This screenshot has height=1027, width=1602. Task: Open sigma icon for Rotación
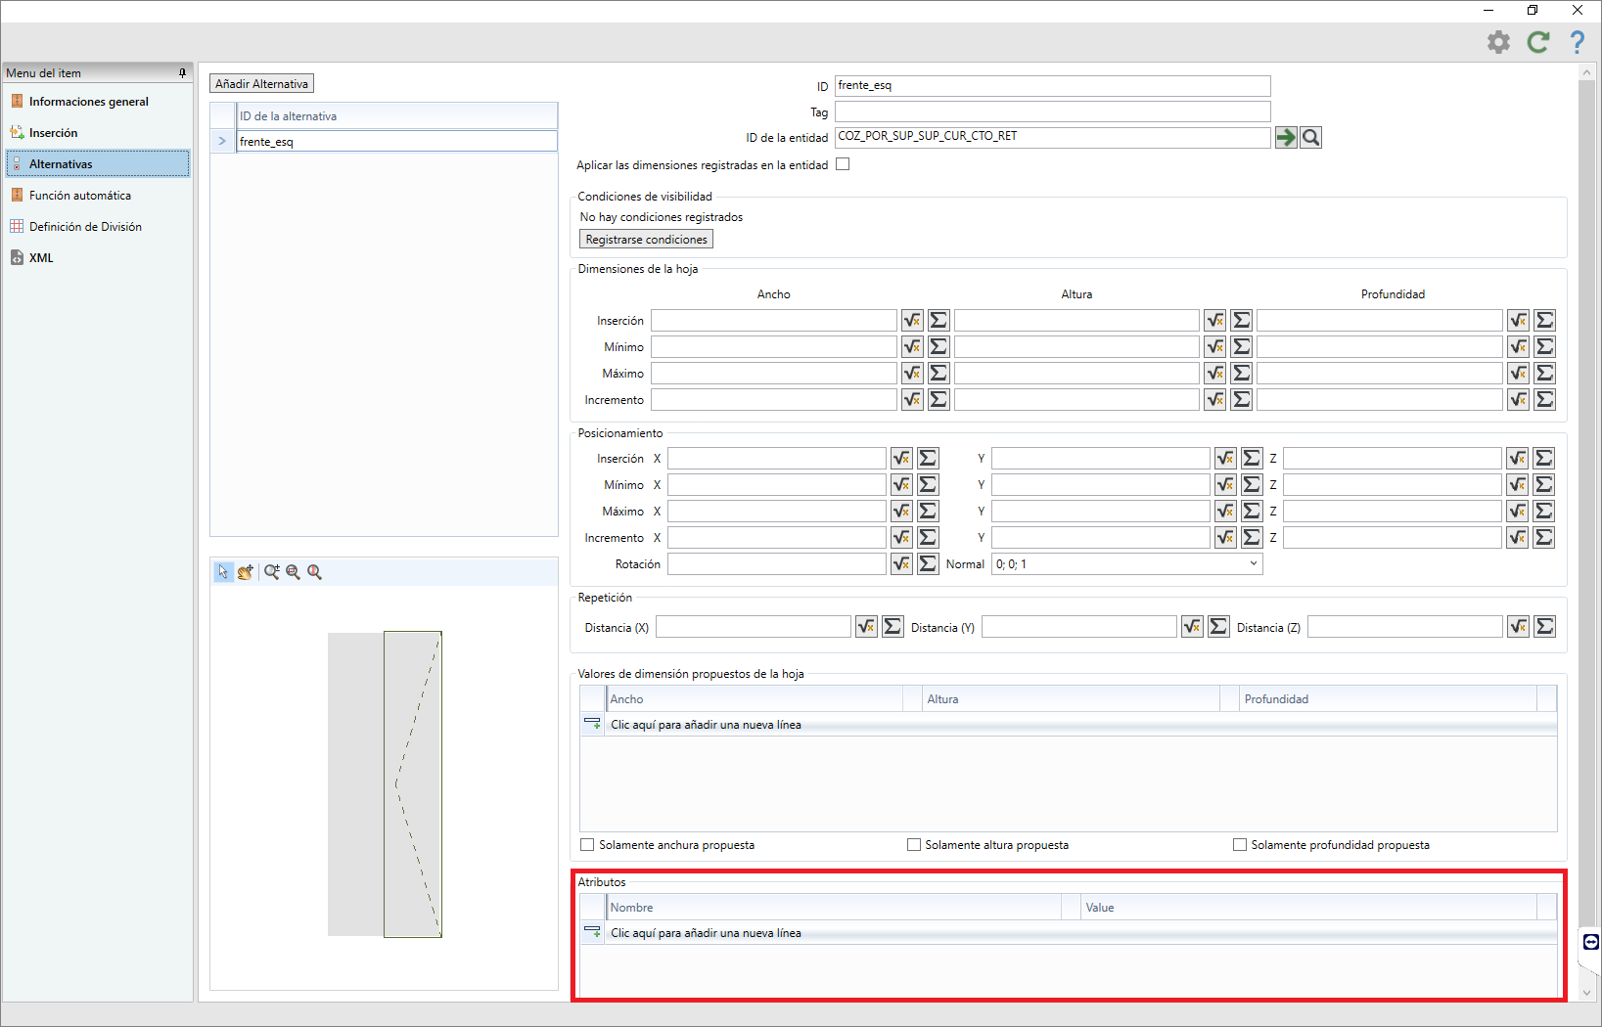928,564
